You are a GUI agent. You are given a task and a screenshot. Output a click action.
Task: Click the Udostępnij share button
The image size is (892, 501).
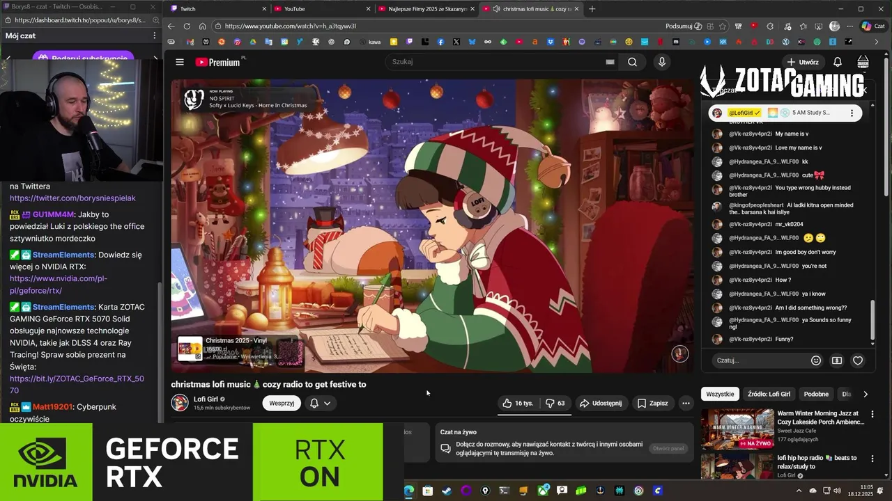pyautogui.click(x=601, y=403)
